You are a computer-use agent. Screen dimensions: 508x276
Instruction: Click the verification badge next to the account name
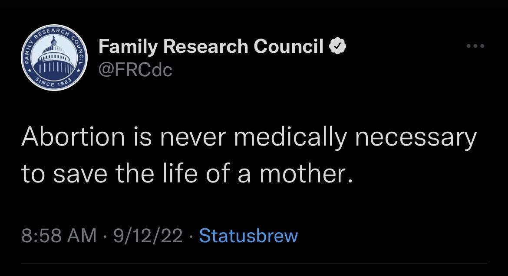coord(339,45)
